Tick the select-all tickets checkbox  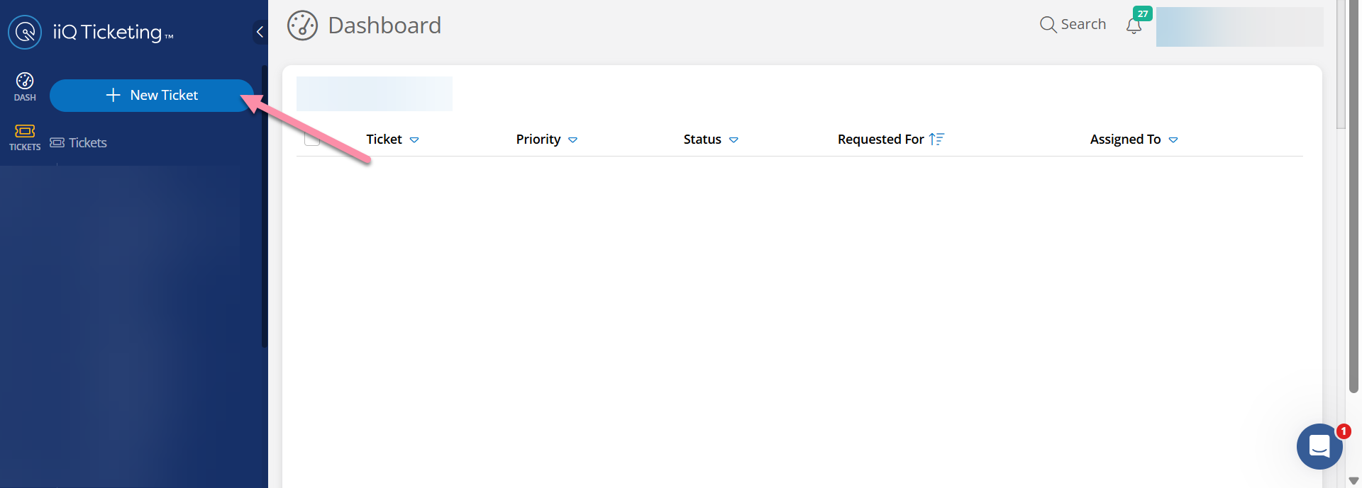tap(311, 138)
